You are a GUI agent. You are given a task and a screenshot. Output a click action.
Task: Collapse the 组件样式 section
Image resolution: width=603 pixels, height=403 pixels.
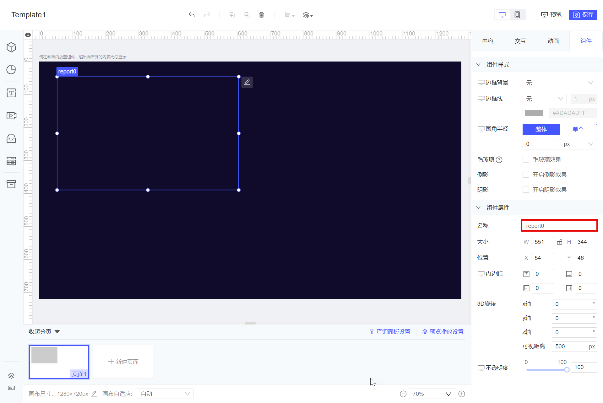pyautogui.click(x=478, y=64)
